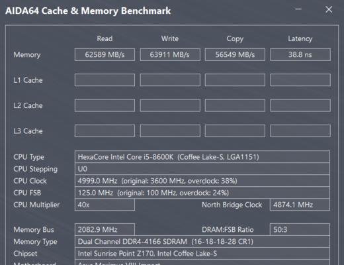344x265 pixels.
Task: Click the empty L2 Cache Copy result box
Action: [x=235, y=105]
